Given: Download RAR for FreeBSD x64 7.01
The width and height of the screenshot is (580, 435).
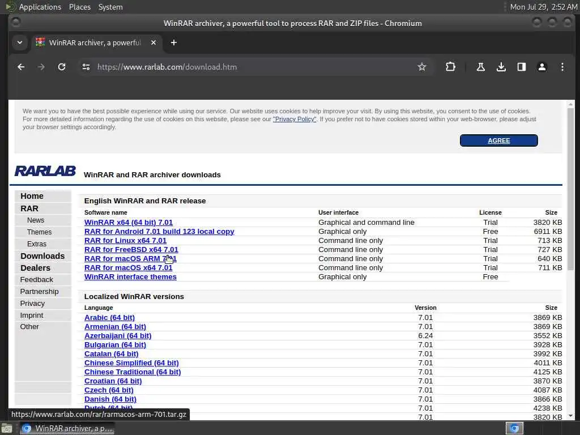Looking at the screenshot, I should tap(131, 250).
